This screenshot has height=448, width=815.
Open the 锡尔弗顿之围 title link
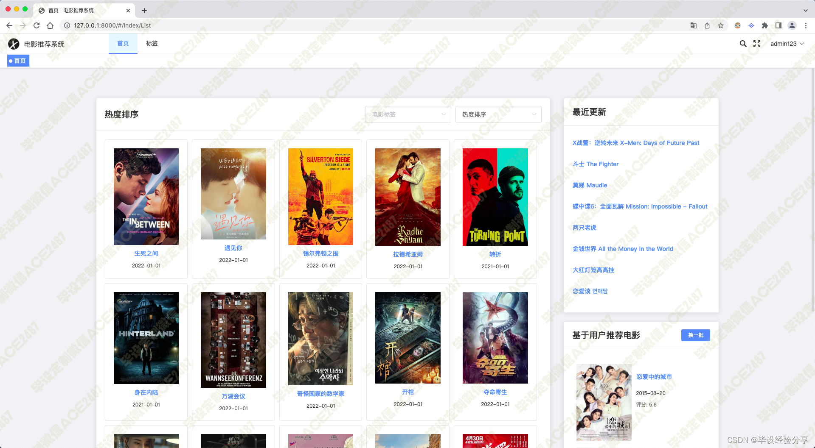click(x=320, y=253)
